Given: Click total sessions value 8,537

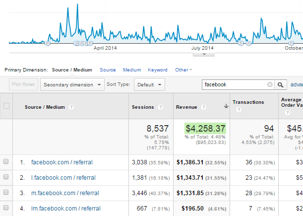Looking at the screenshot, I should pos(158,129).
